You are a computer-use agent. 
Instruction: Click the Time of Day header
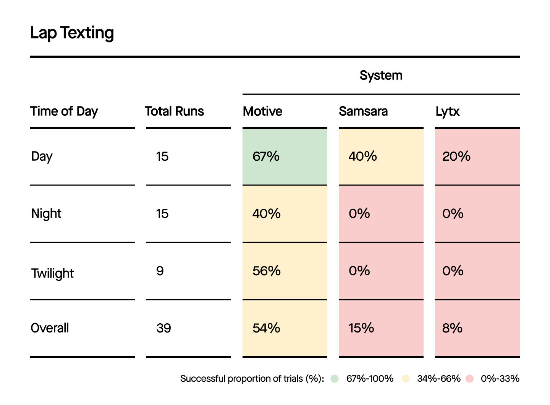pos(64,111)
